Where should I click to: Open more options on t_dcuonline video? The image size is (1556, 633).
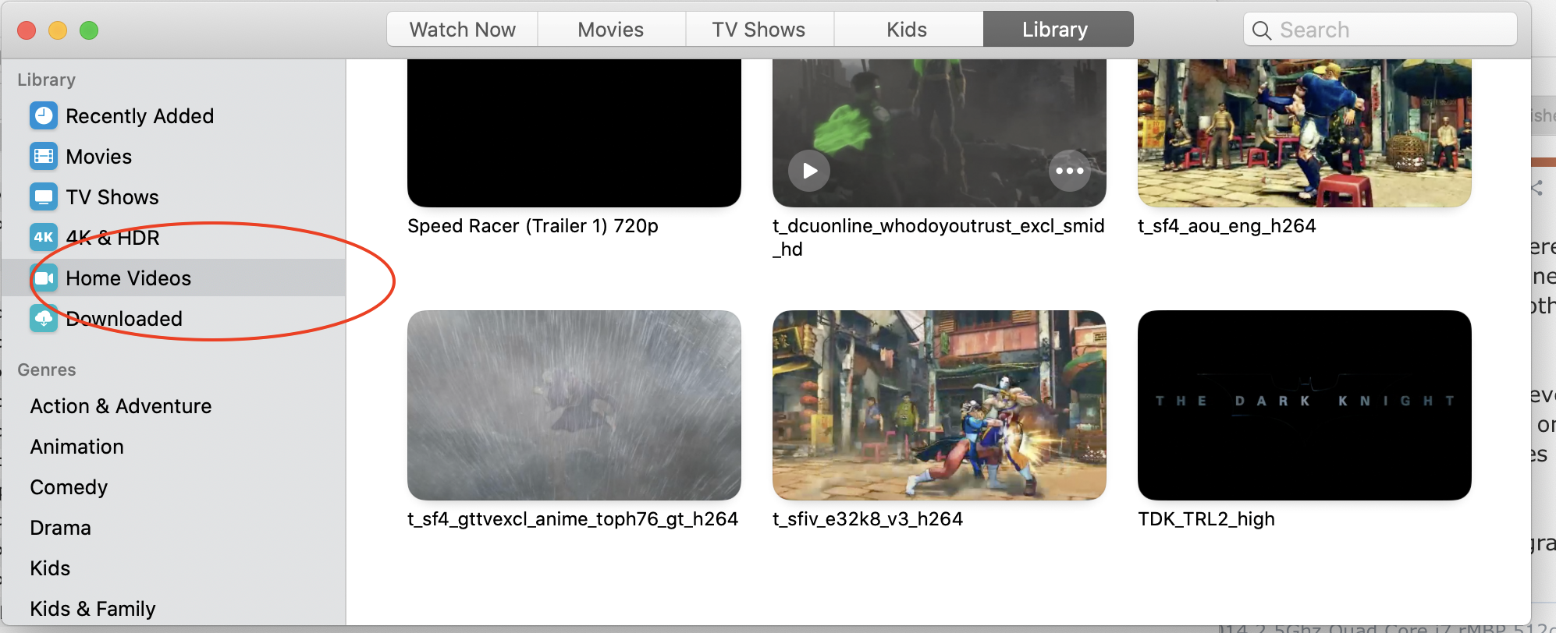coord(1069,171)
